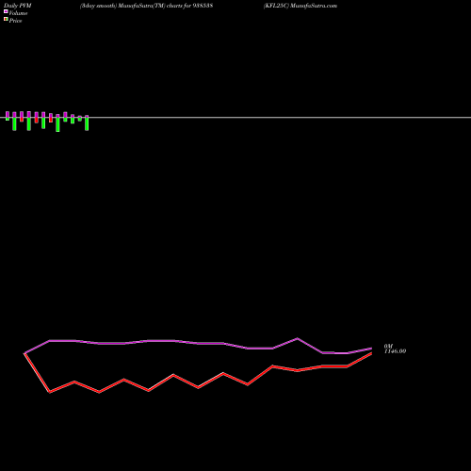
Task: Click the '(KFL23C) MunafaSutra.com' text
Action: pos(300,6)
